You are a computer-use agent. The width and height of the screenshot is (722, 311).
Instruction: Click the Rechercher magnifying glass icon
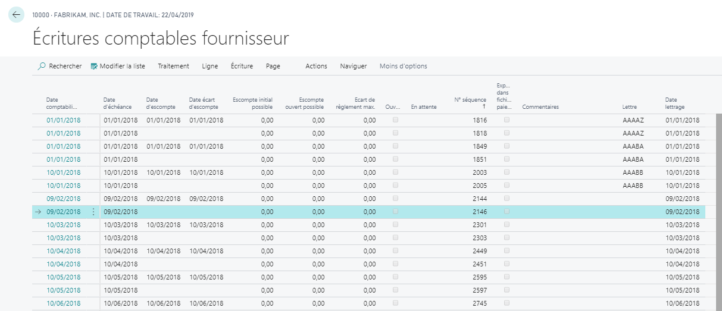point(42,66)
